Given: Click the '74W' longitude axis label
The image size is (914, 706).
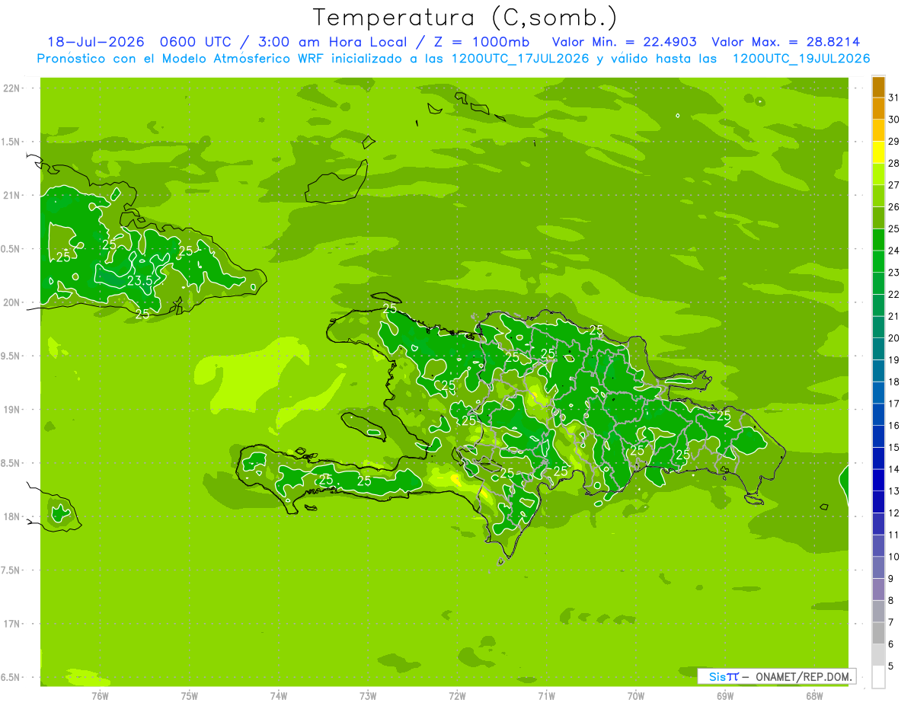Looking at the screenshot, I should pos(279,695).
